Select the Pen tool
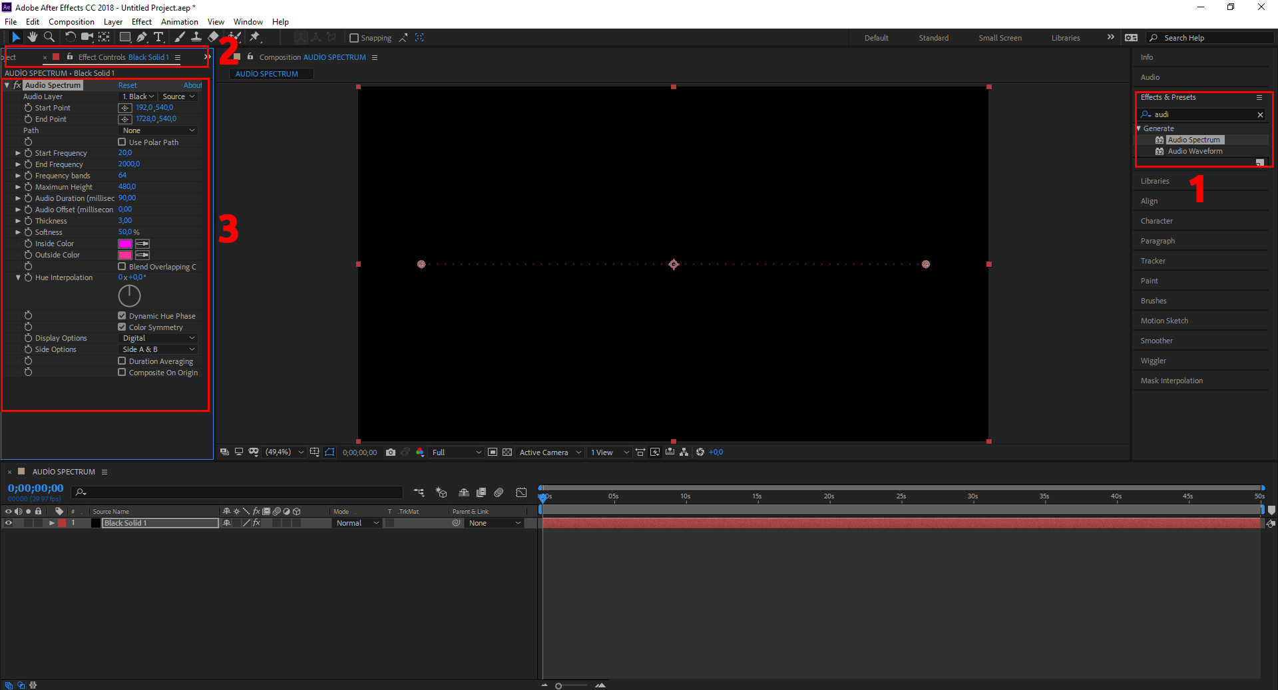The height and width of the screenshot is (690, 1278). (x=141, y=37)
